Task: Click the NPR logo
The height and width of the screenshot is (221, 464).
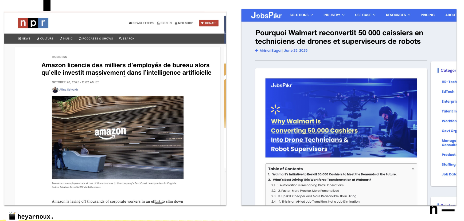Action: [x=33, y=23]
